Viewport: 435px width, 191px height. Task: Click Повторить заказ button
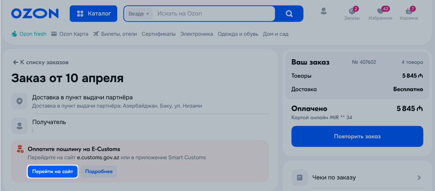pyautogui.click(x=357, y=136)
